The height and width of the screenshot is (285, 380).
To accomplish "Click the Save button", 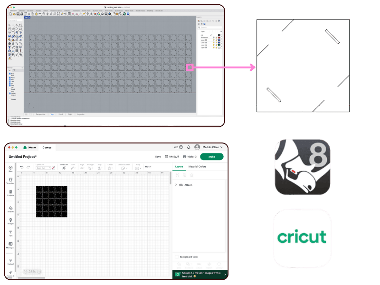I will point(158,156).
